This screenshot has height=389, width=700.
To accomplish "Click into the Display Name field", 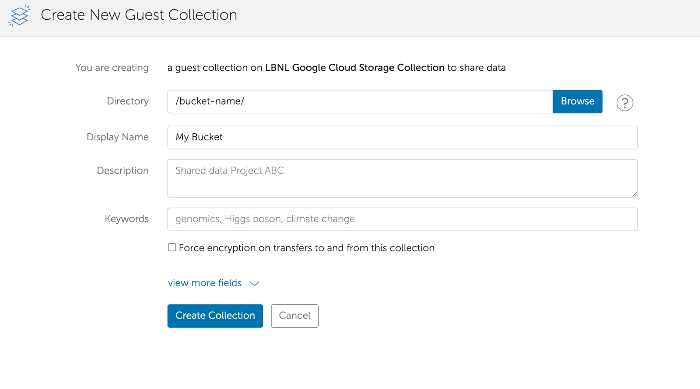I will click(x=402, y=137).
